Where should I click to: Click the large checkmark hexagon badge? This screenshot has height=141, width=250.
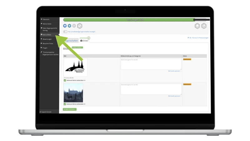coord(80,26)
